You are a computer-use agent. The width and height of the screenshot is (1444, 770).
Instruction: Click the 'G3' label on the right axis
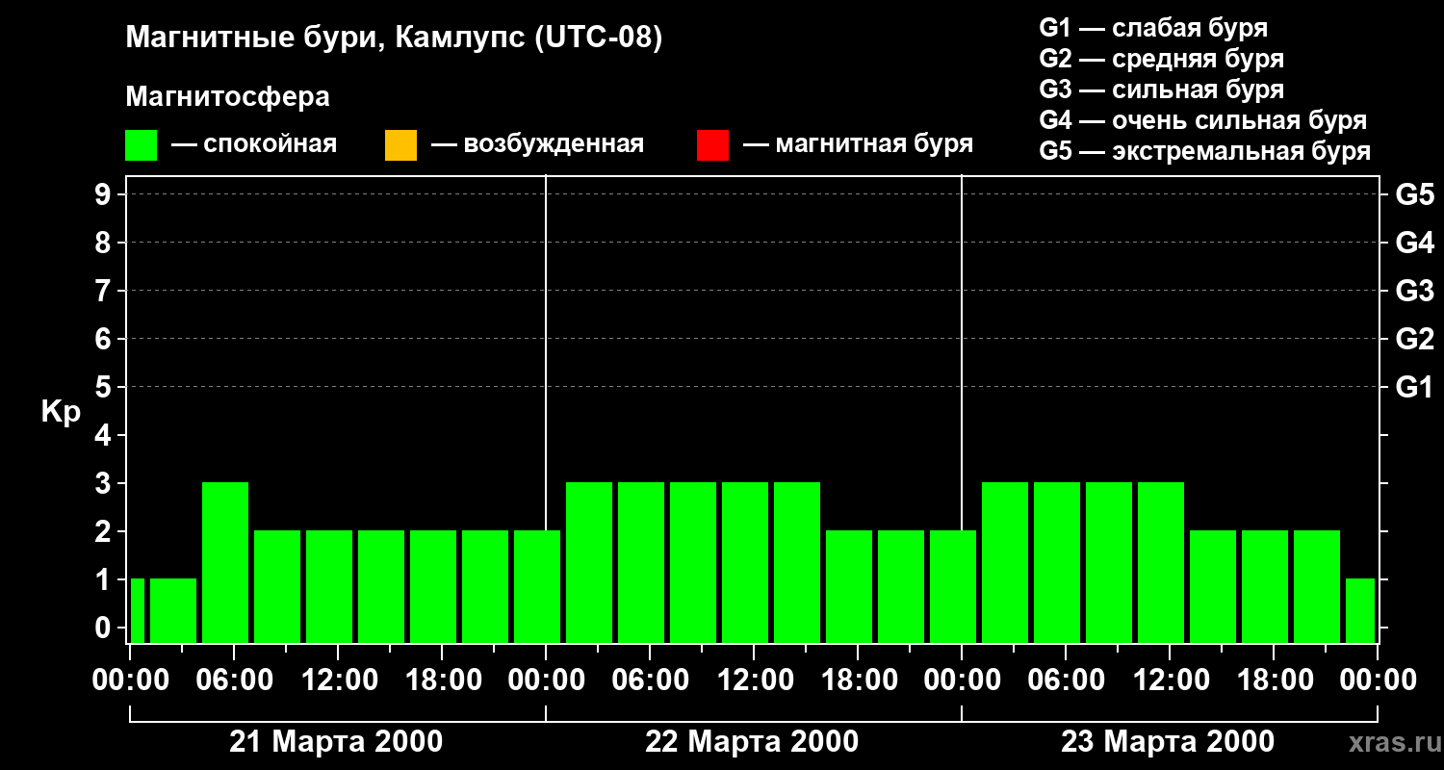click(1414, 291)
